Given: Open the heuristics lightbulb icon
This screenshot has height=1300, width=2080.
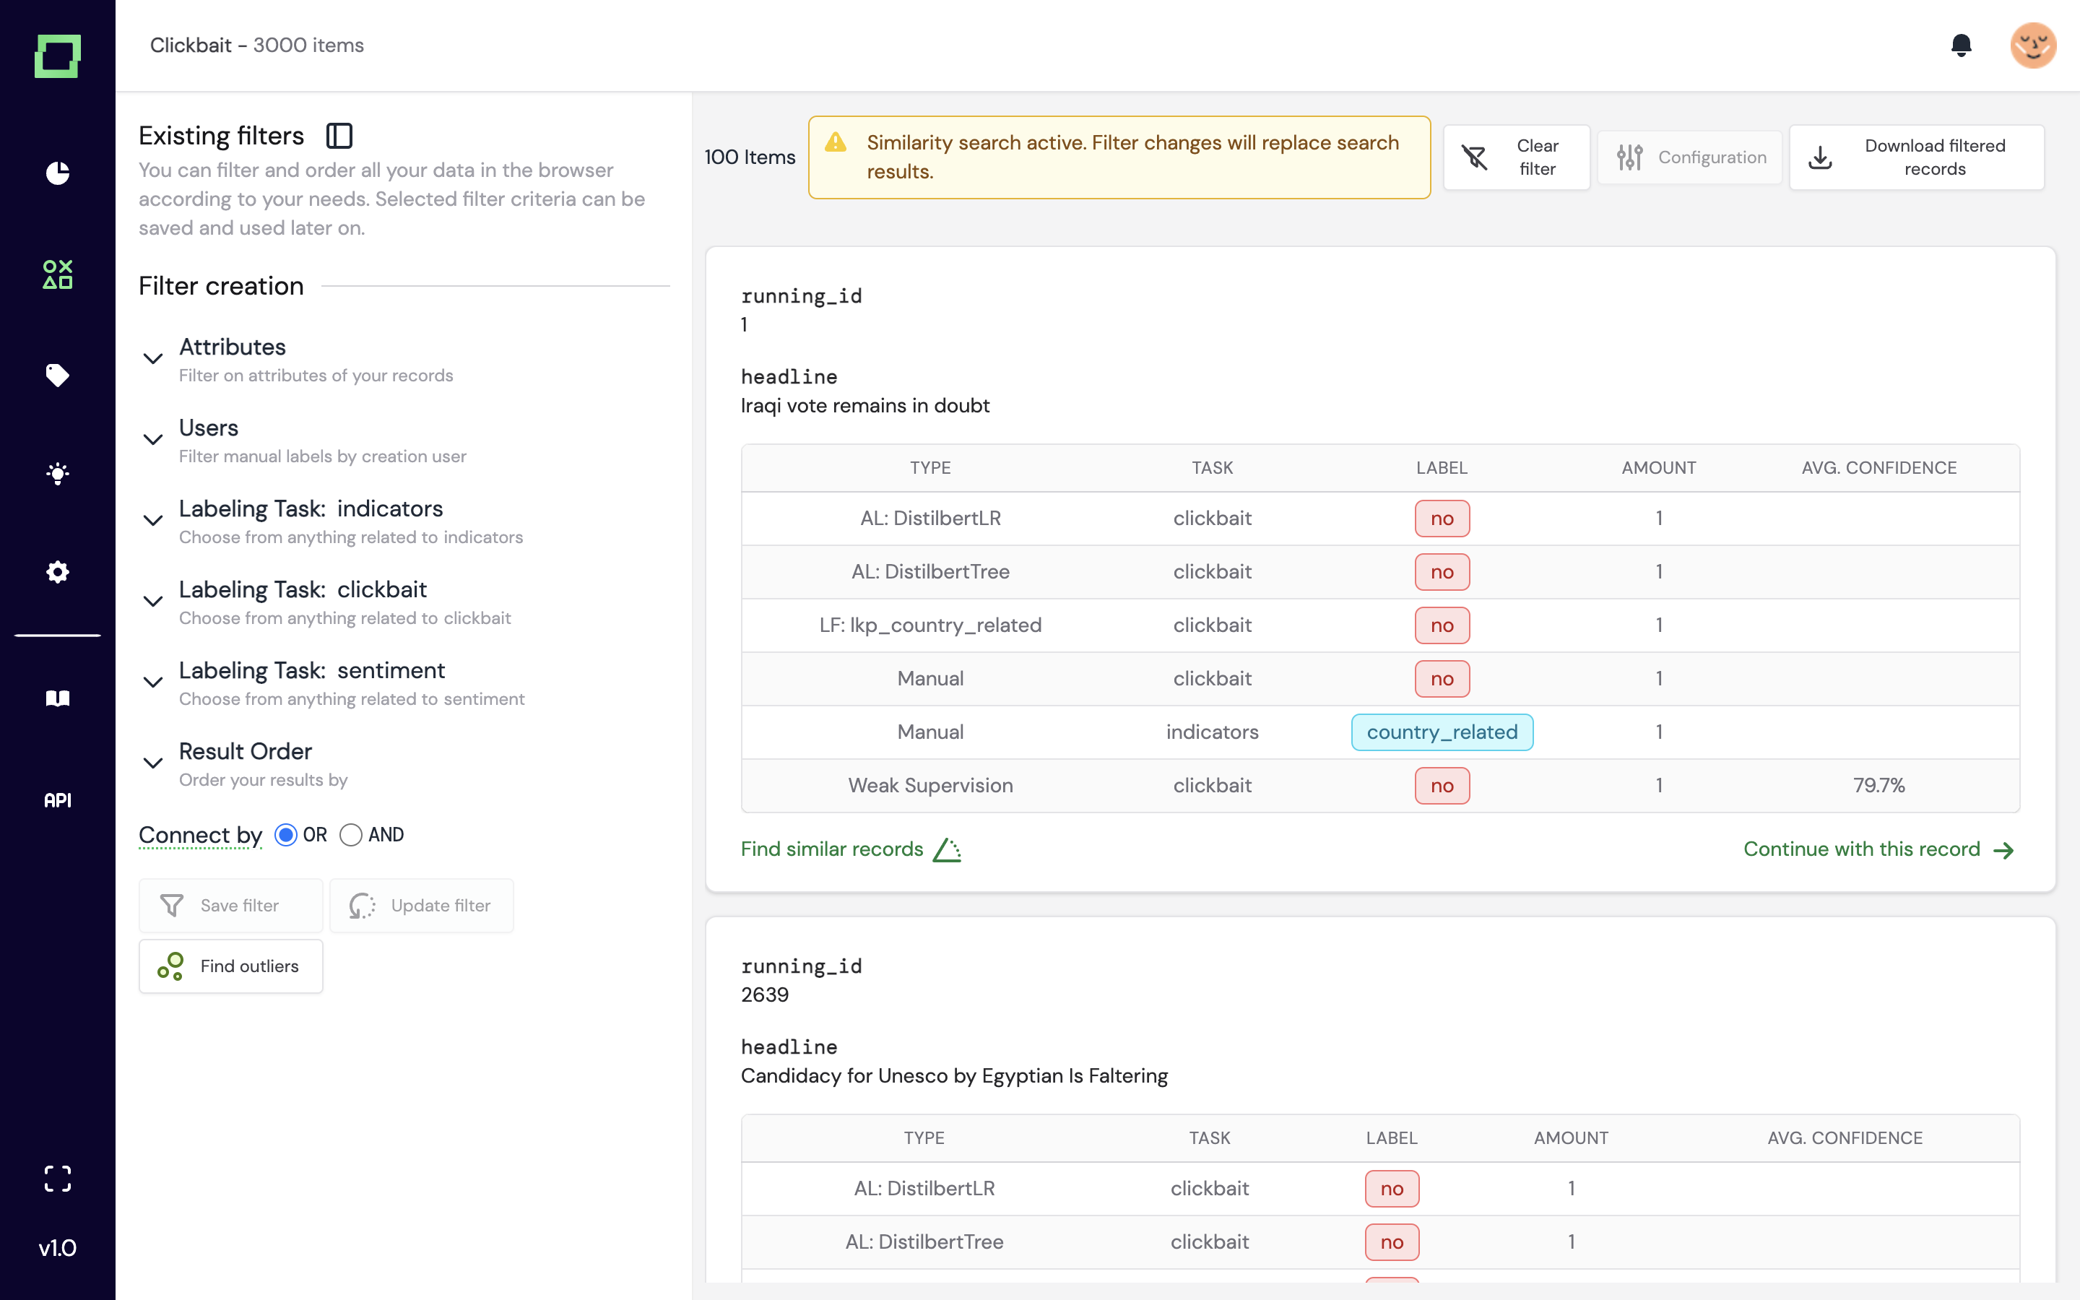Looking at the screenshot, I should (58, 474).
